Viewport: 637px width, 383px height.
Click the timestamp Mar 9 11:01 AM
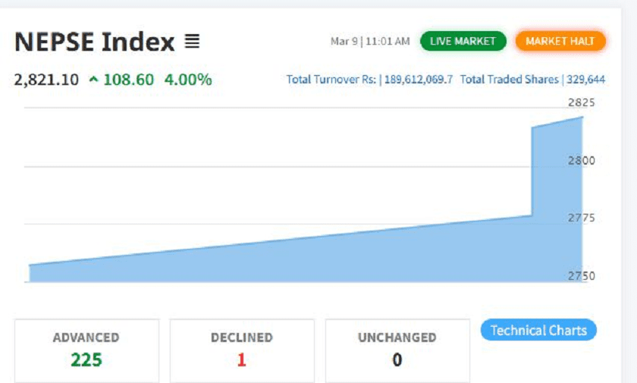370,42
